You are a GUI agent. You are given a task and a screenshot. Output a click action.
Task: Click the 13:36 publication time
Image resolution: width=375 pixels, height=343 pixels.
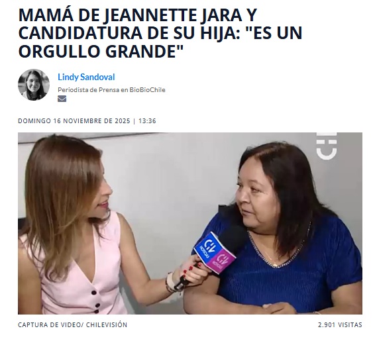147,121
